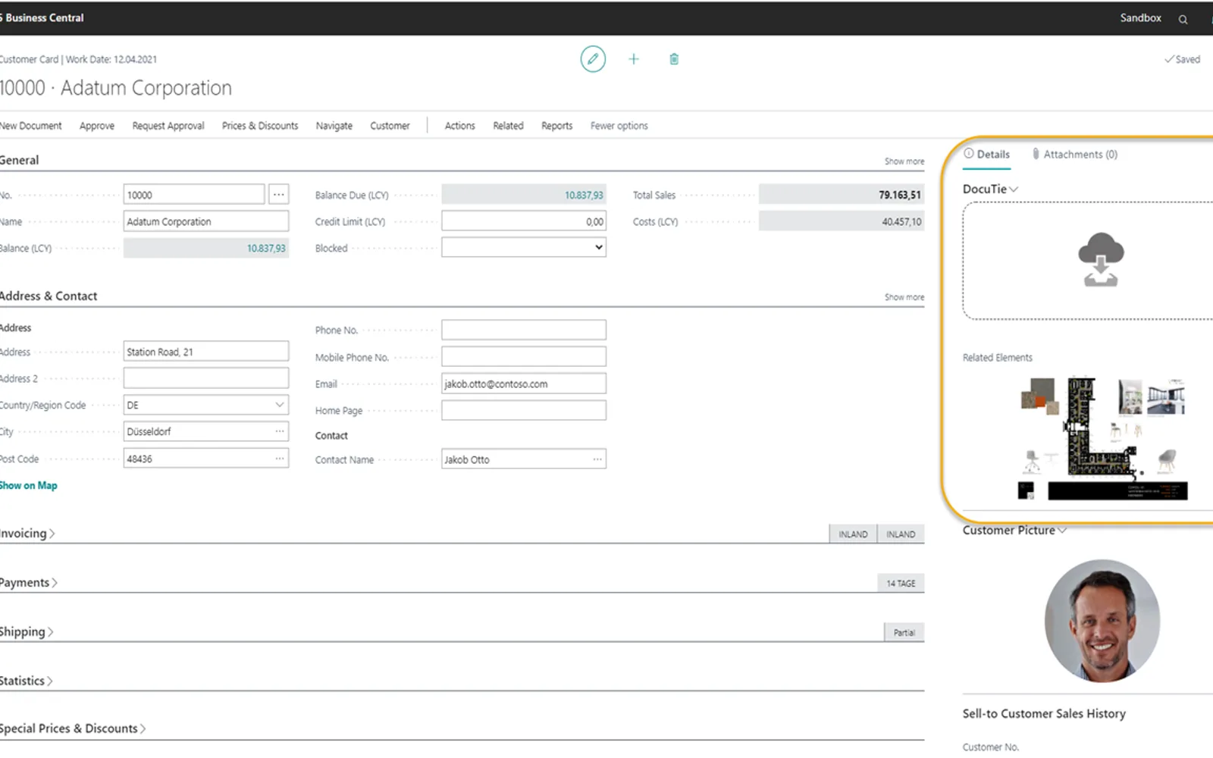Open the Customer menu
1213x758 pixels.
coord(390,126)
